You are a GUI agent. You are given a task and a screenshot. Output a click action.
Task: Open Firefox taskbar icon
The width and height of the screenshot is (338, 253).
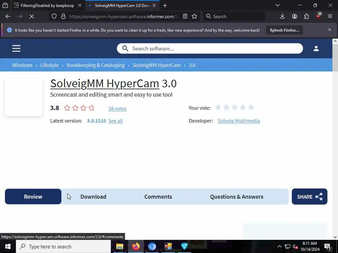point(136,246)
